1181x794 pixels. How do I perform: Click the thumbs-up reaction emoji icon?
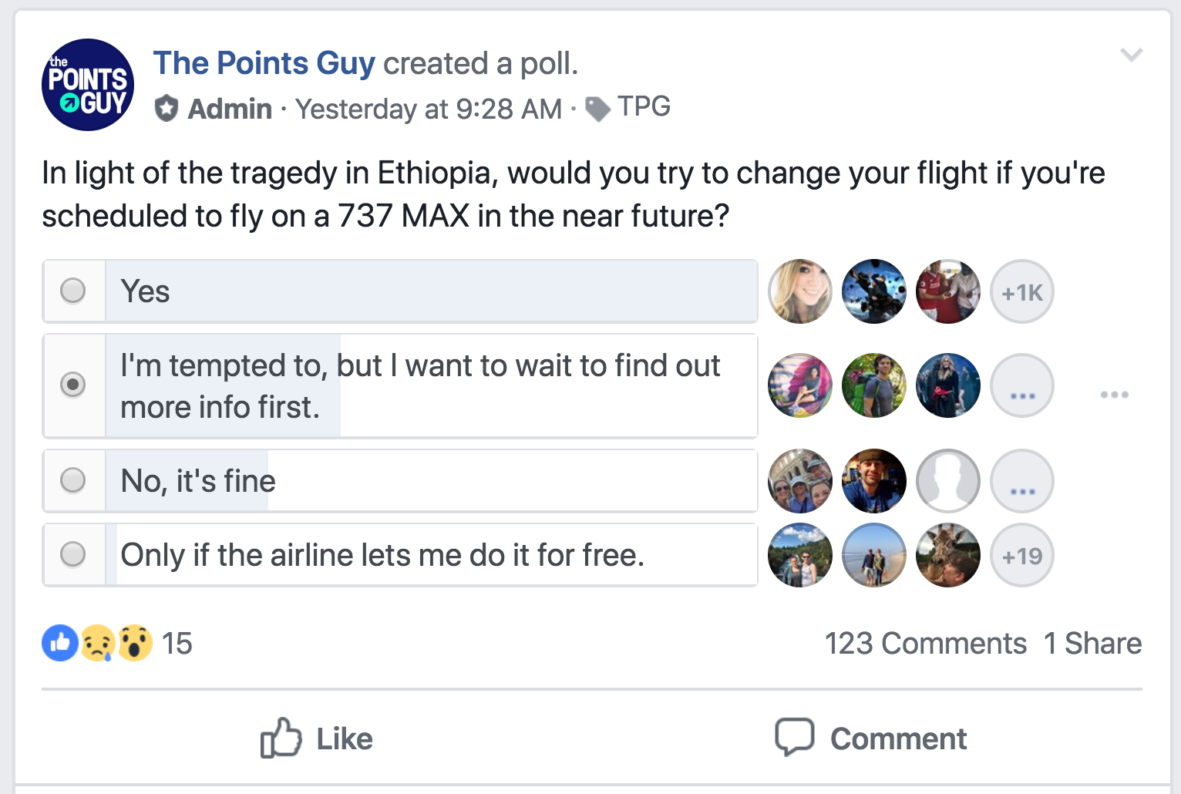(60, 643)
